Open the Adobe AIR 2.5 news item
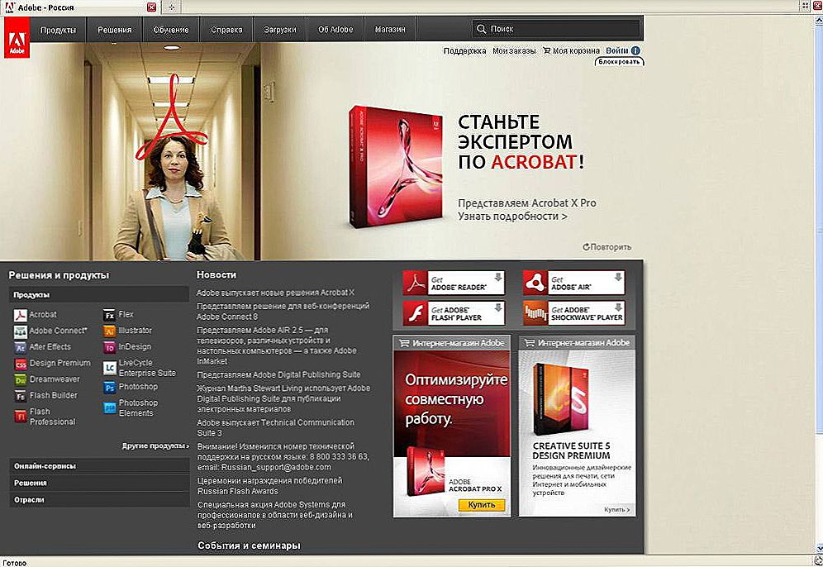823x567 pixels. click(x=277, y=345)
